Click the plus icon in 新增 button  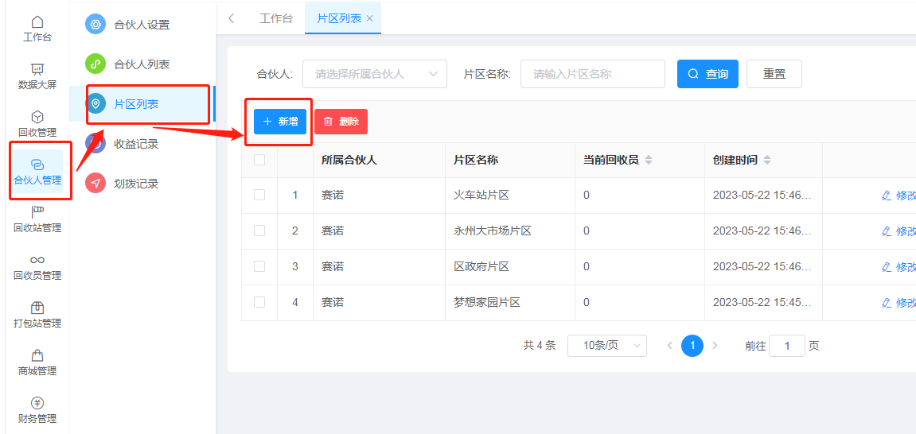point(267,122)
